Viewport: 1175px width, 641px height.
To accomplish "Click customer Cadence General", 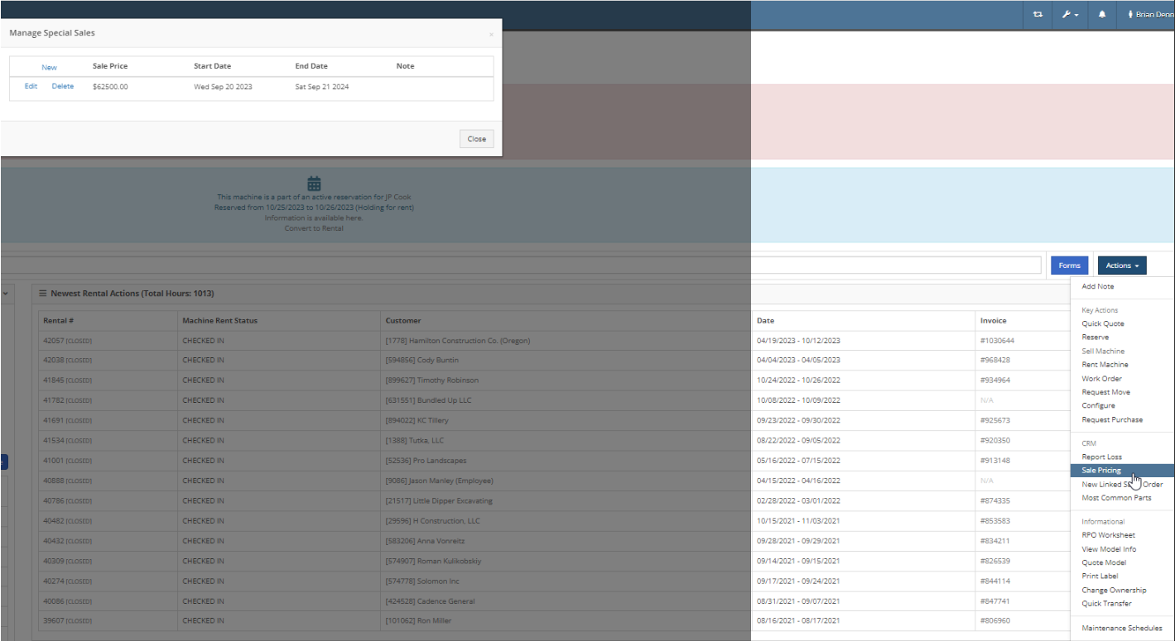I will 430,600.
